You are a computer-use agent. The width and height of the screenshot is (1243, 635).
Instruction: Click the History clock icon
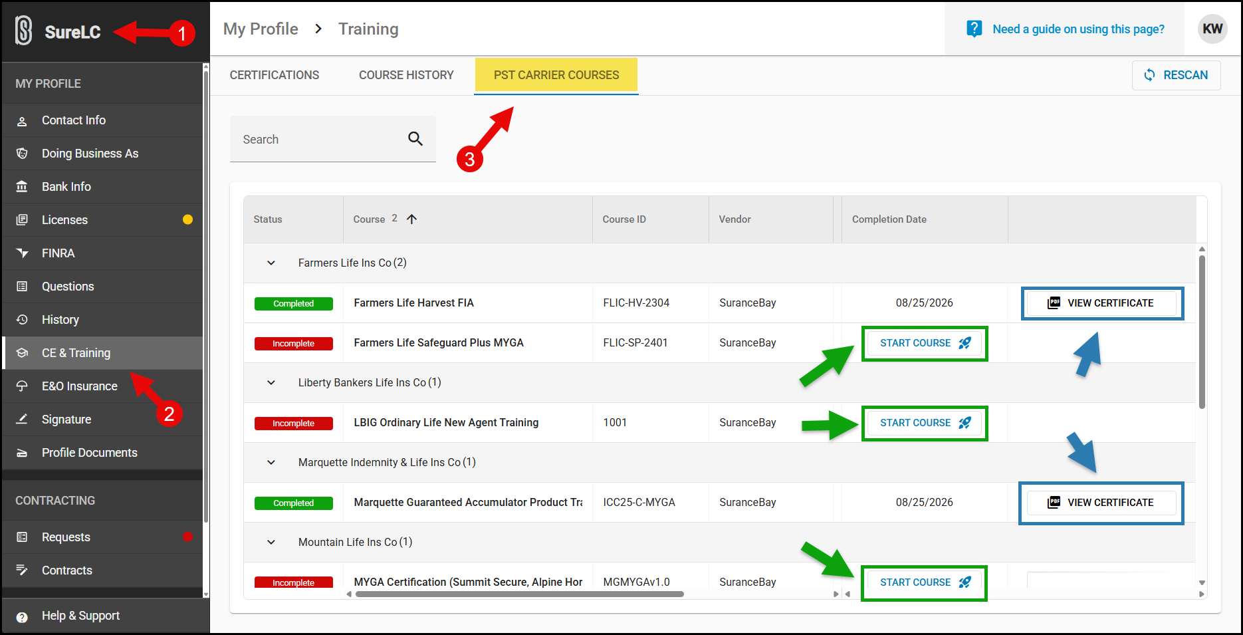click(x=22, y=320)
